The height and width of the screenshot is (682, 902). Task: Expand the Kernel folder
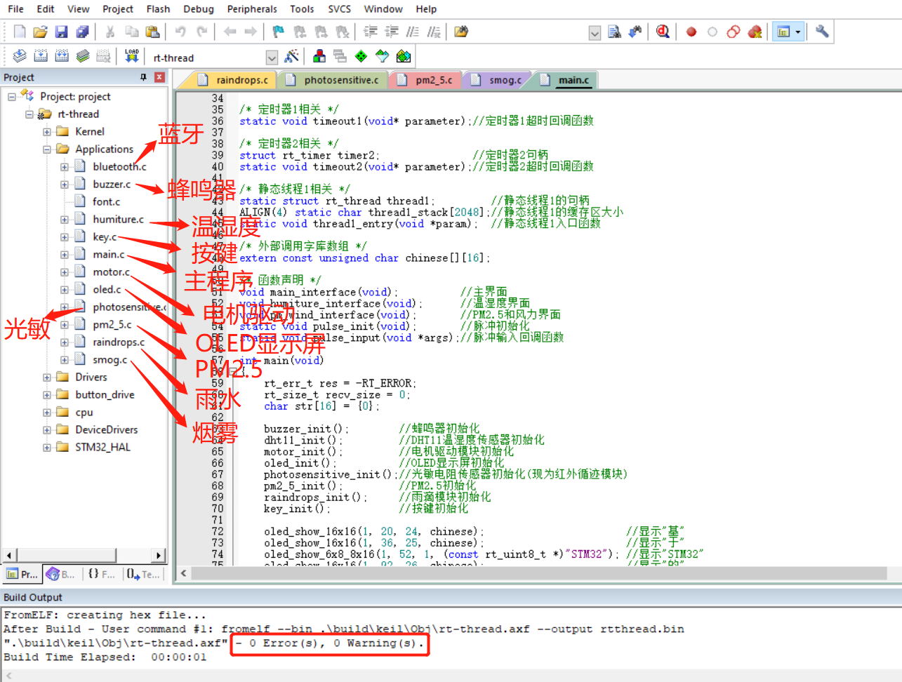47,132
